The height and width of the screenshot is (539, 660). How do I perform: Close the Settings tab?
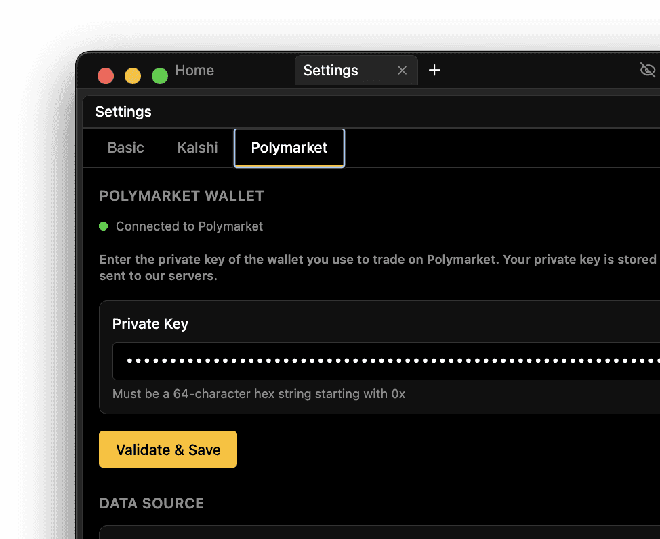pyautogui.click(x=402, y=71)
